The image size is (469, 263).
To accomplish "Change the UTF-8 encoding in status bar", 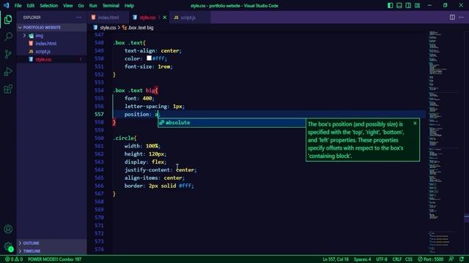I will tap(381, 259).
